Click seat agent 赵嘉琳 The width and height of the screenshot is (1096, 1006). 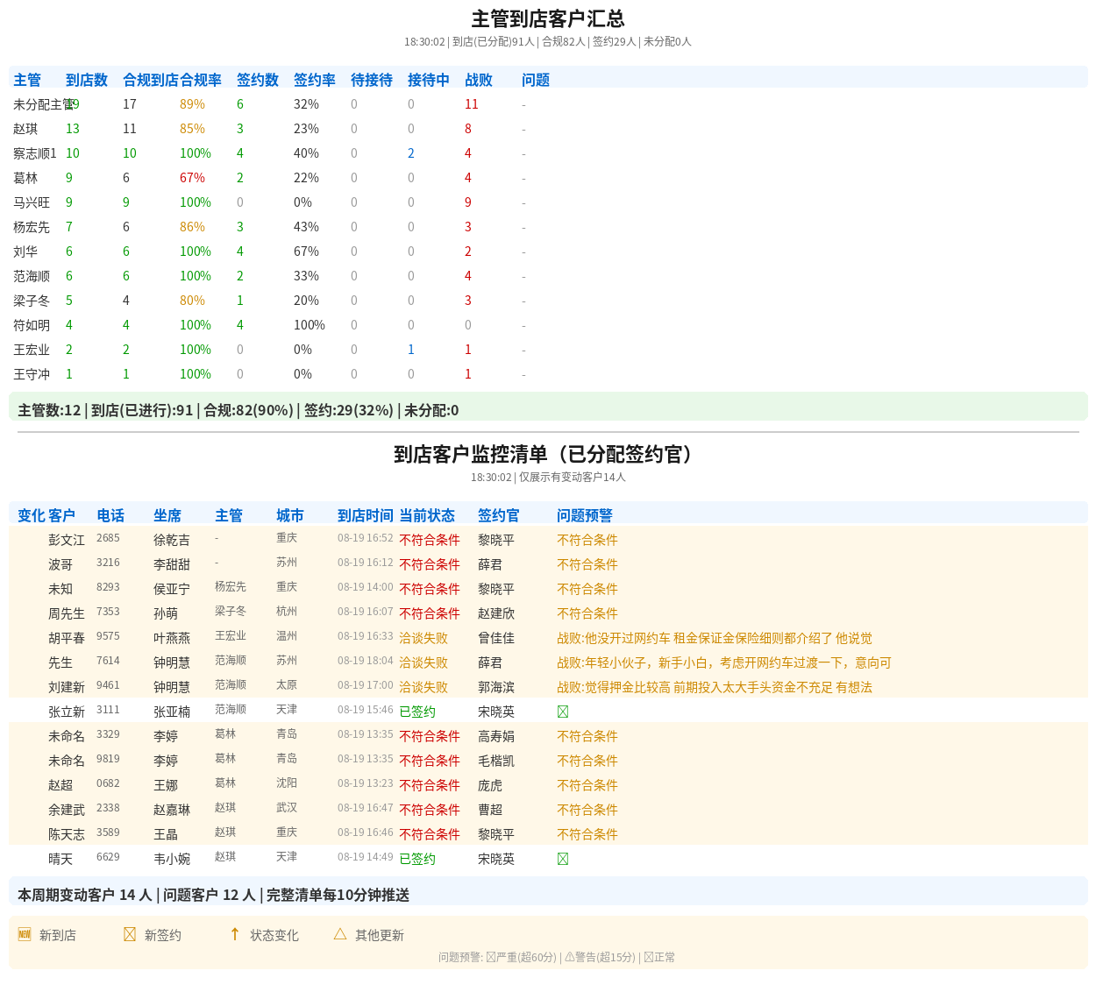point(172,810)
